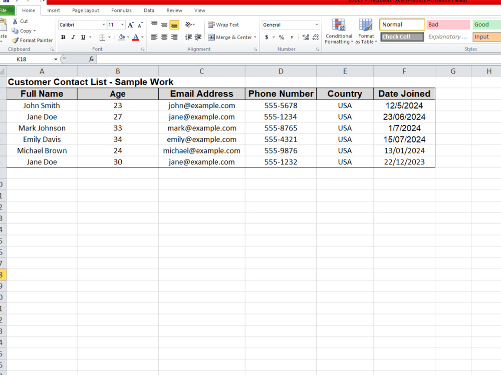The width and height of the screenshot is (501, 375).
Task: Click the insert function fx icon
Action: pos(91,59)
